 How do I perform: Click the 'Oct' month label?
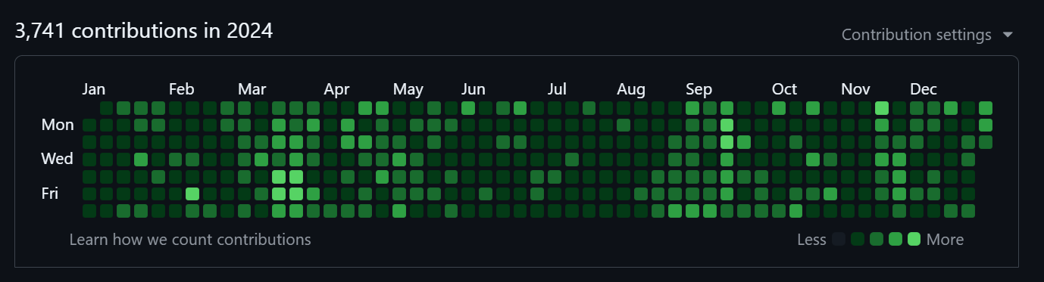pos(784,89)
